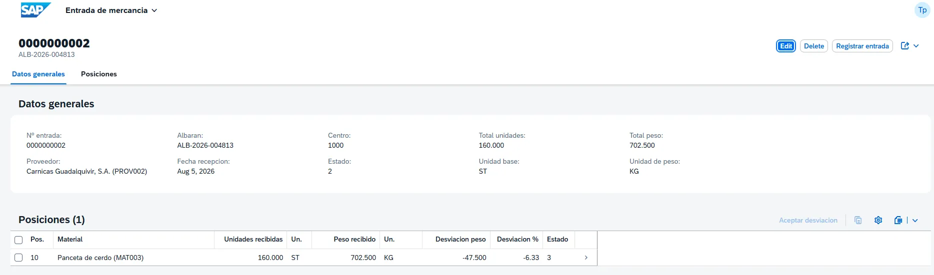Select the Datos generales tab
The height and width of the screenshot is (275, 934).
click(x=38, y=74)
